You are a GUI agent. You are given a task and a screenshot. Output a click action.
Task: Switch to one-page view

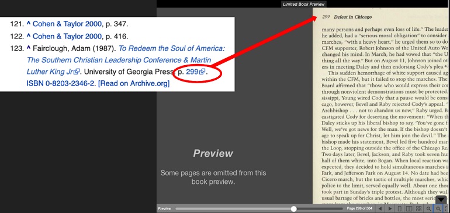coord(400,209)
